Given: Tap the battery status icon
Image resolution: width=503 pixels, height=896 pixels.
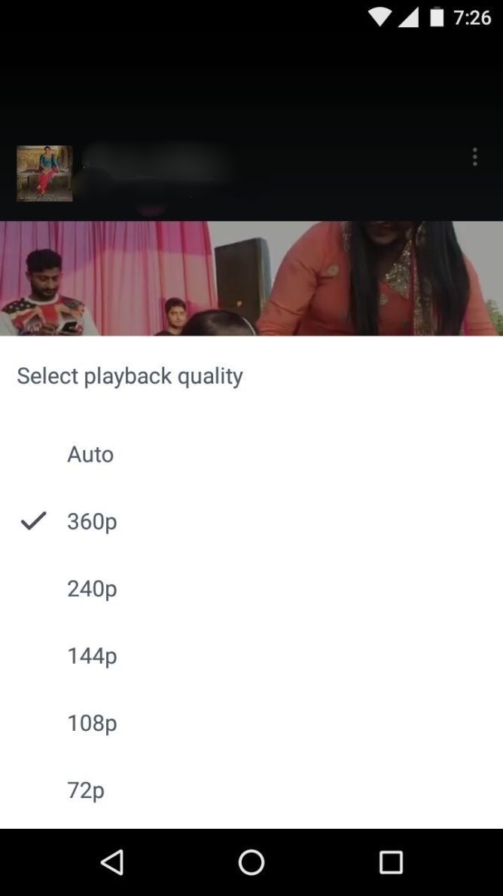Looking at the screenshot, I should (x=437, y=17).
